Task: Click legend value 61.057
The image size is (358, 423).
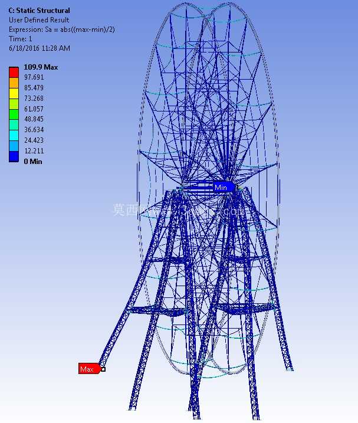Action: (34, 109)
